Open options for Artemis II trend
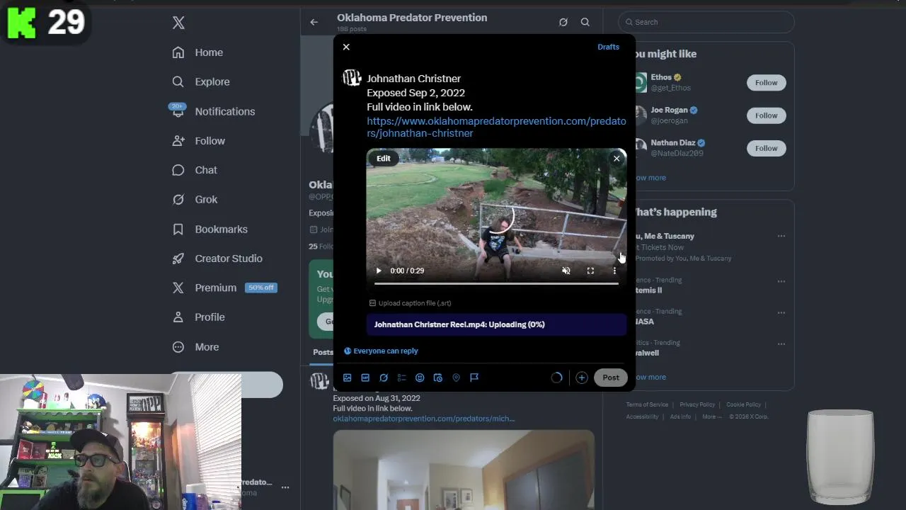 pos(781,281)
